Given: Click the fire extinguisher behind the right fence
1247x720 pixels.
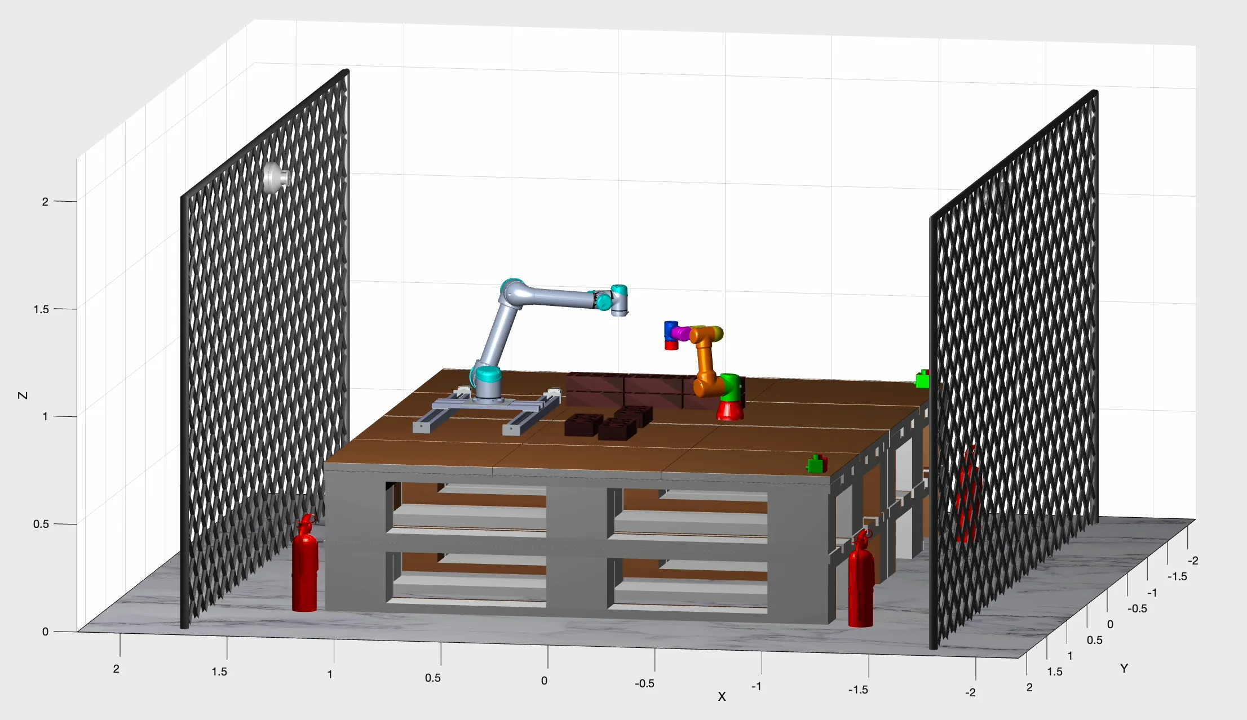Looking at the screenshot, I should point(969,495).
